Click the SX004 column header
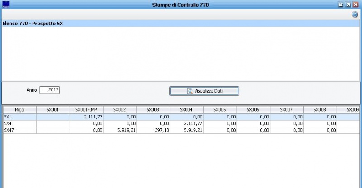The image size is (362, 188). 186,110
